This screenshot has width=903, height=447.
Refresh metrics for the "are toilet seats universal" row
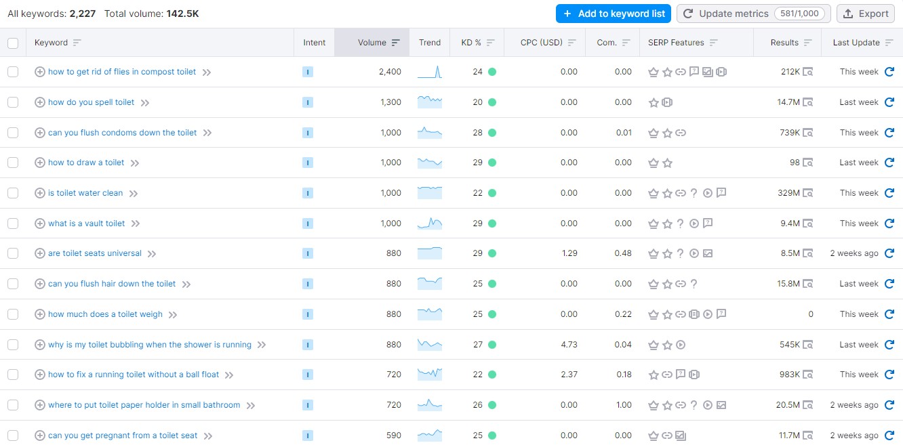(889, 253)
